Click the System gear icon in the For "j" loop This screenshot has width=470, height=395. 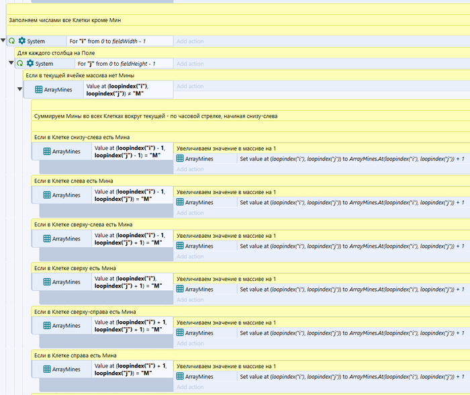click(30, 64)
